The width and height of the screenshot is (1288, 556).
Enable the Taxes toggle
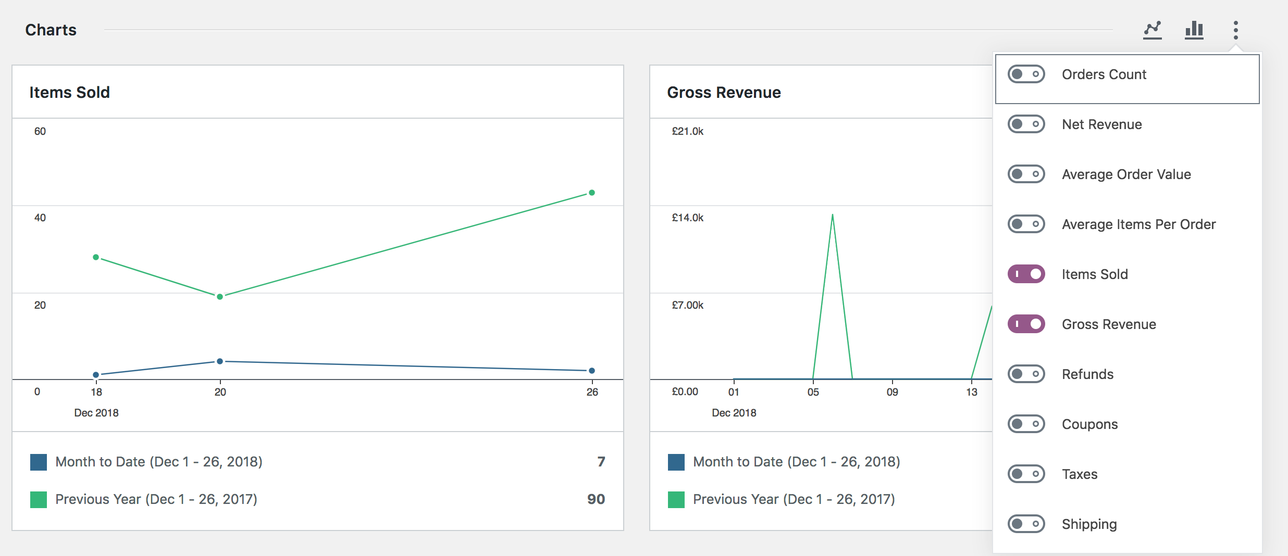1026,473
